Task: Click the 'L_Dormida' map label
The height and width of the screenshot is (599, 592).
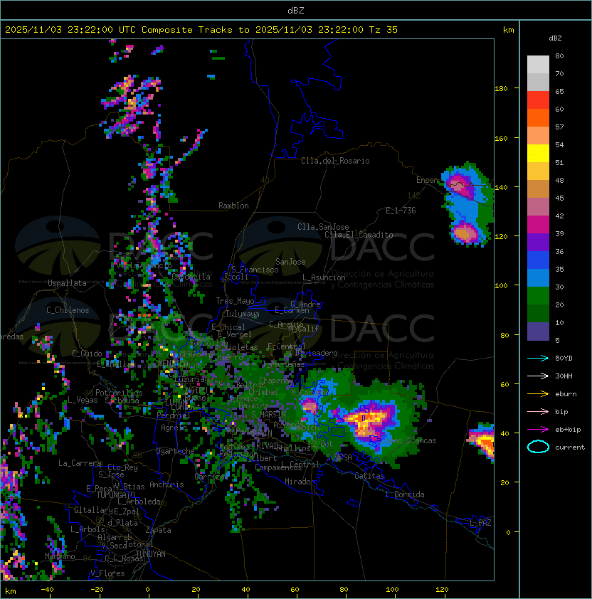Action: coord(405,494)
